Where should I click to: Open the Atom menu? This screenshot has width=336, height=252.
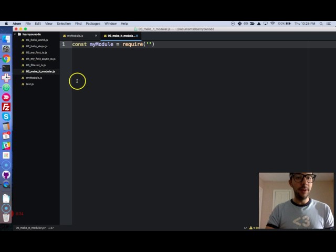coord(17,24)
